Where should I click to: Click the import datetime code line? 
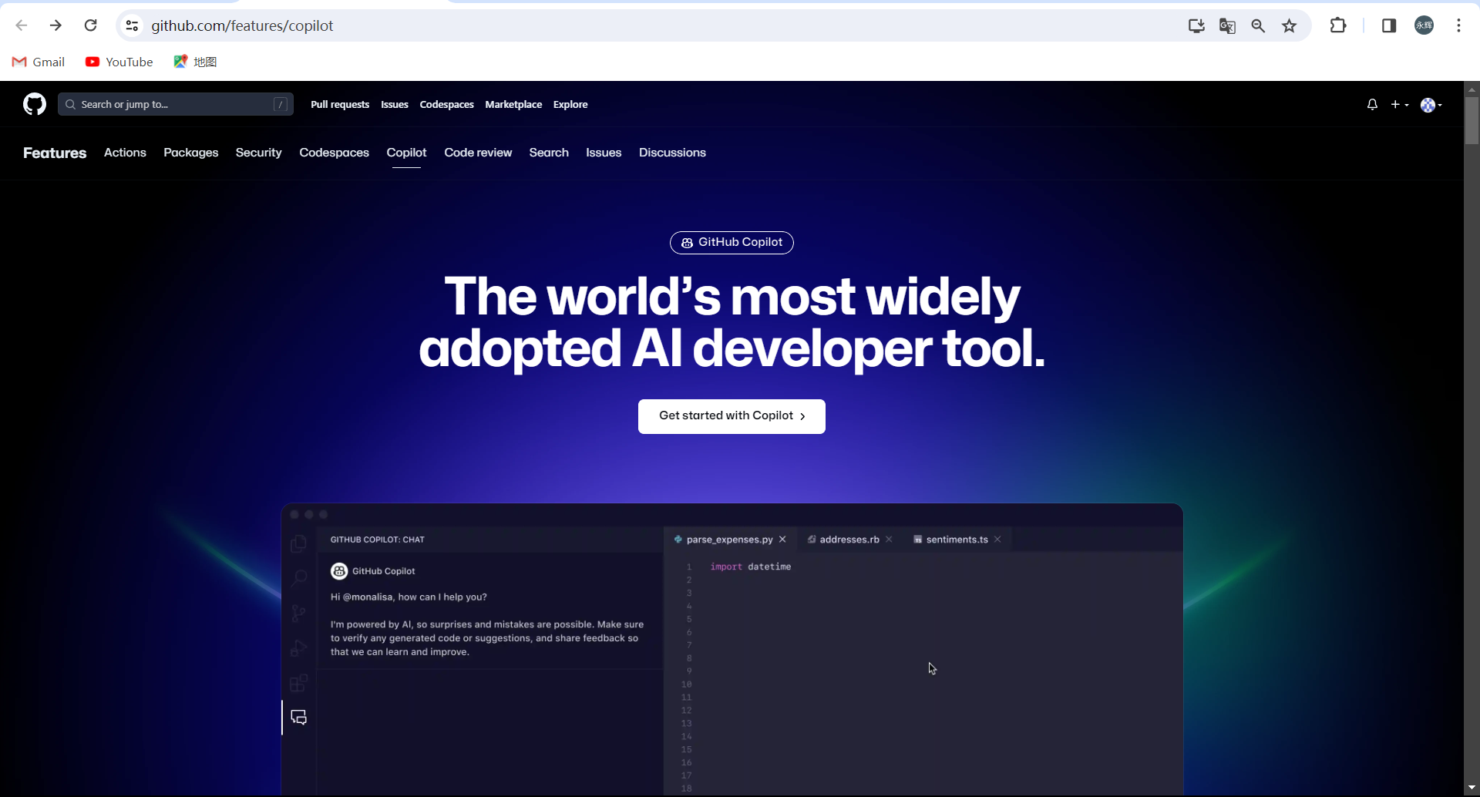[751, 567]
